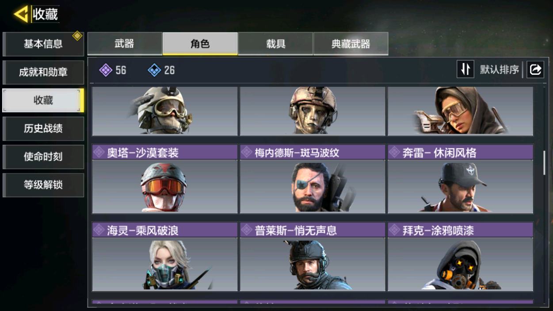
Task: Go back using the yellow arrow icon
Action: (x=21, y=14)
